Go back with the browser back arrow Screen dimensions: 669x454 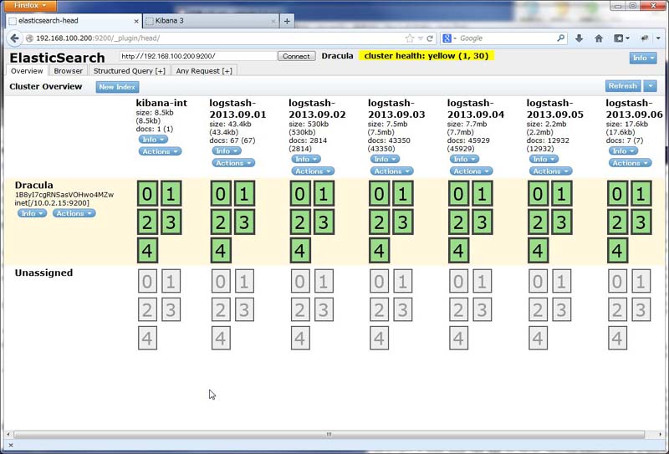(x=14, y=38)
